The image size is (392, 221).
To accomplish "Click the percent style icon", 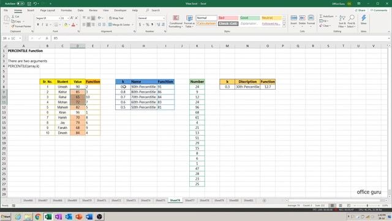I will point(148,25).
